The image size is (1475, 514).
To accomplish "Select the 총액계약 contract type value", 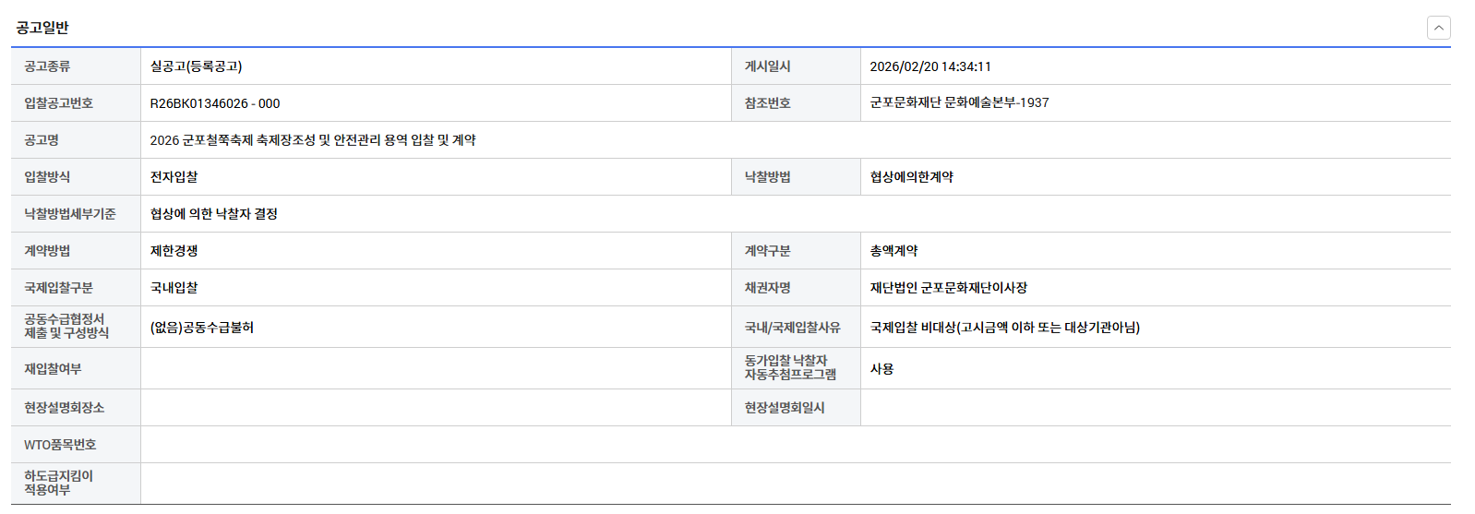I will (893, 251).
